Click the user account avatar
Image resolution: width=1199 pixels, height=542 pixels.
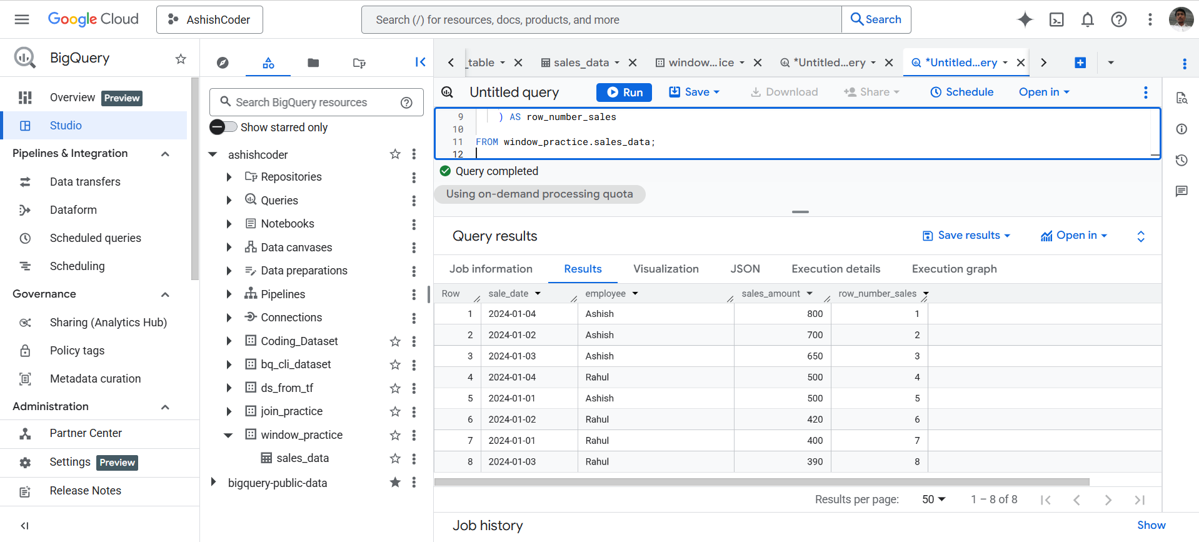(x=1181, y=19)
